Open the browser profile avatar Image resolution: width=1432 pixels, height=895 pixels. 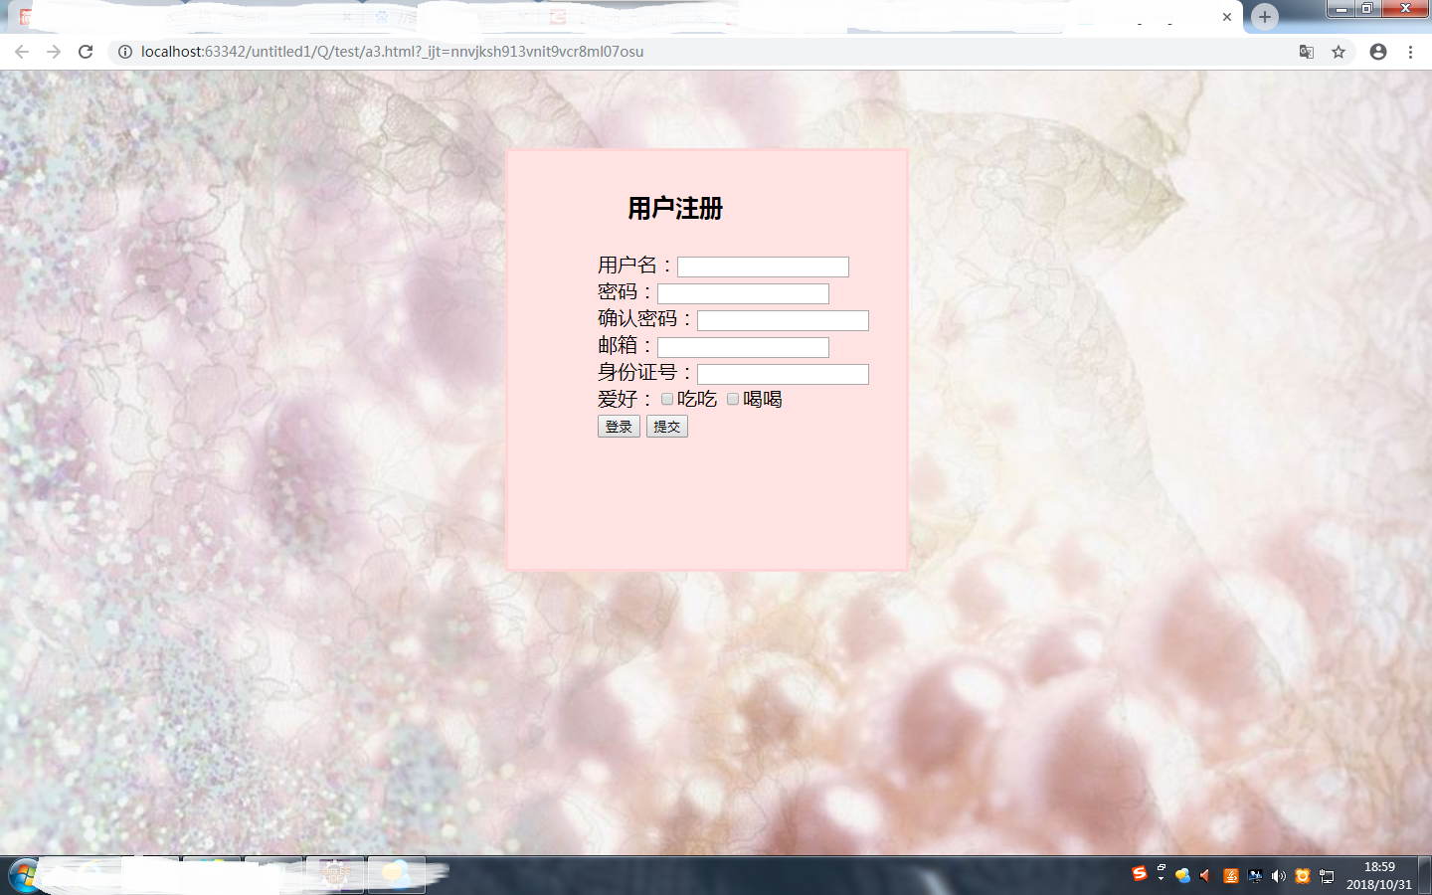pos(1377,52)
